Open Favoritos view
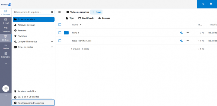The width and height of the screenshot is (217, 106). click(x=34, y=36)
